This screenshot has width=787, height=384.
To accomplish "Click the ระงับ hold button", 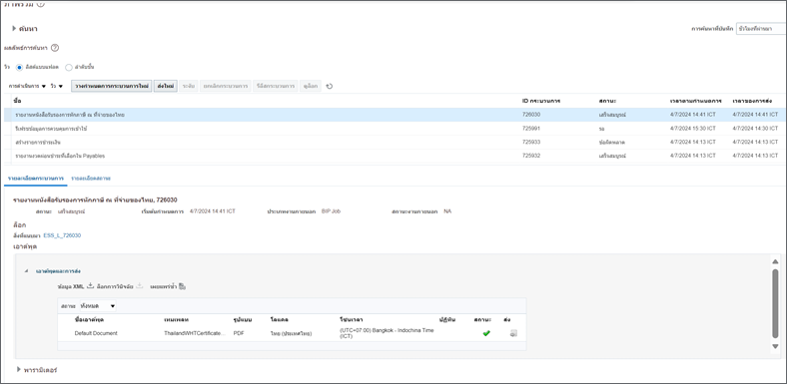I will (188, 86).
